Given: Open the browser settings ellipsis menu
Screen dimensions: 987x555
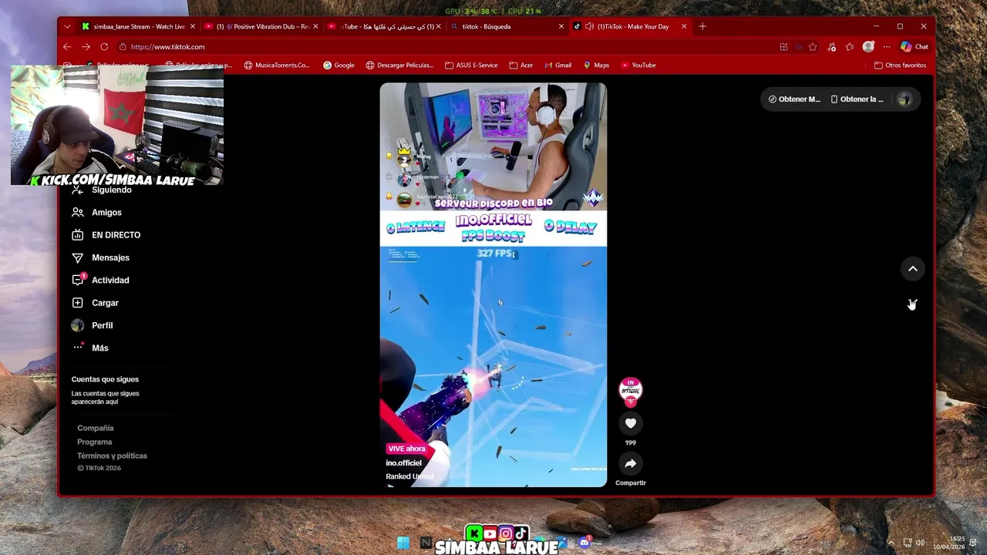Looking at the screenshot, I should tap(886, 47).
